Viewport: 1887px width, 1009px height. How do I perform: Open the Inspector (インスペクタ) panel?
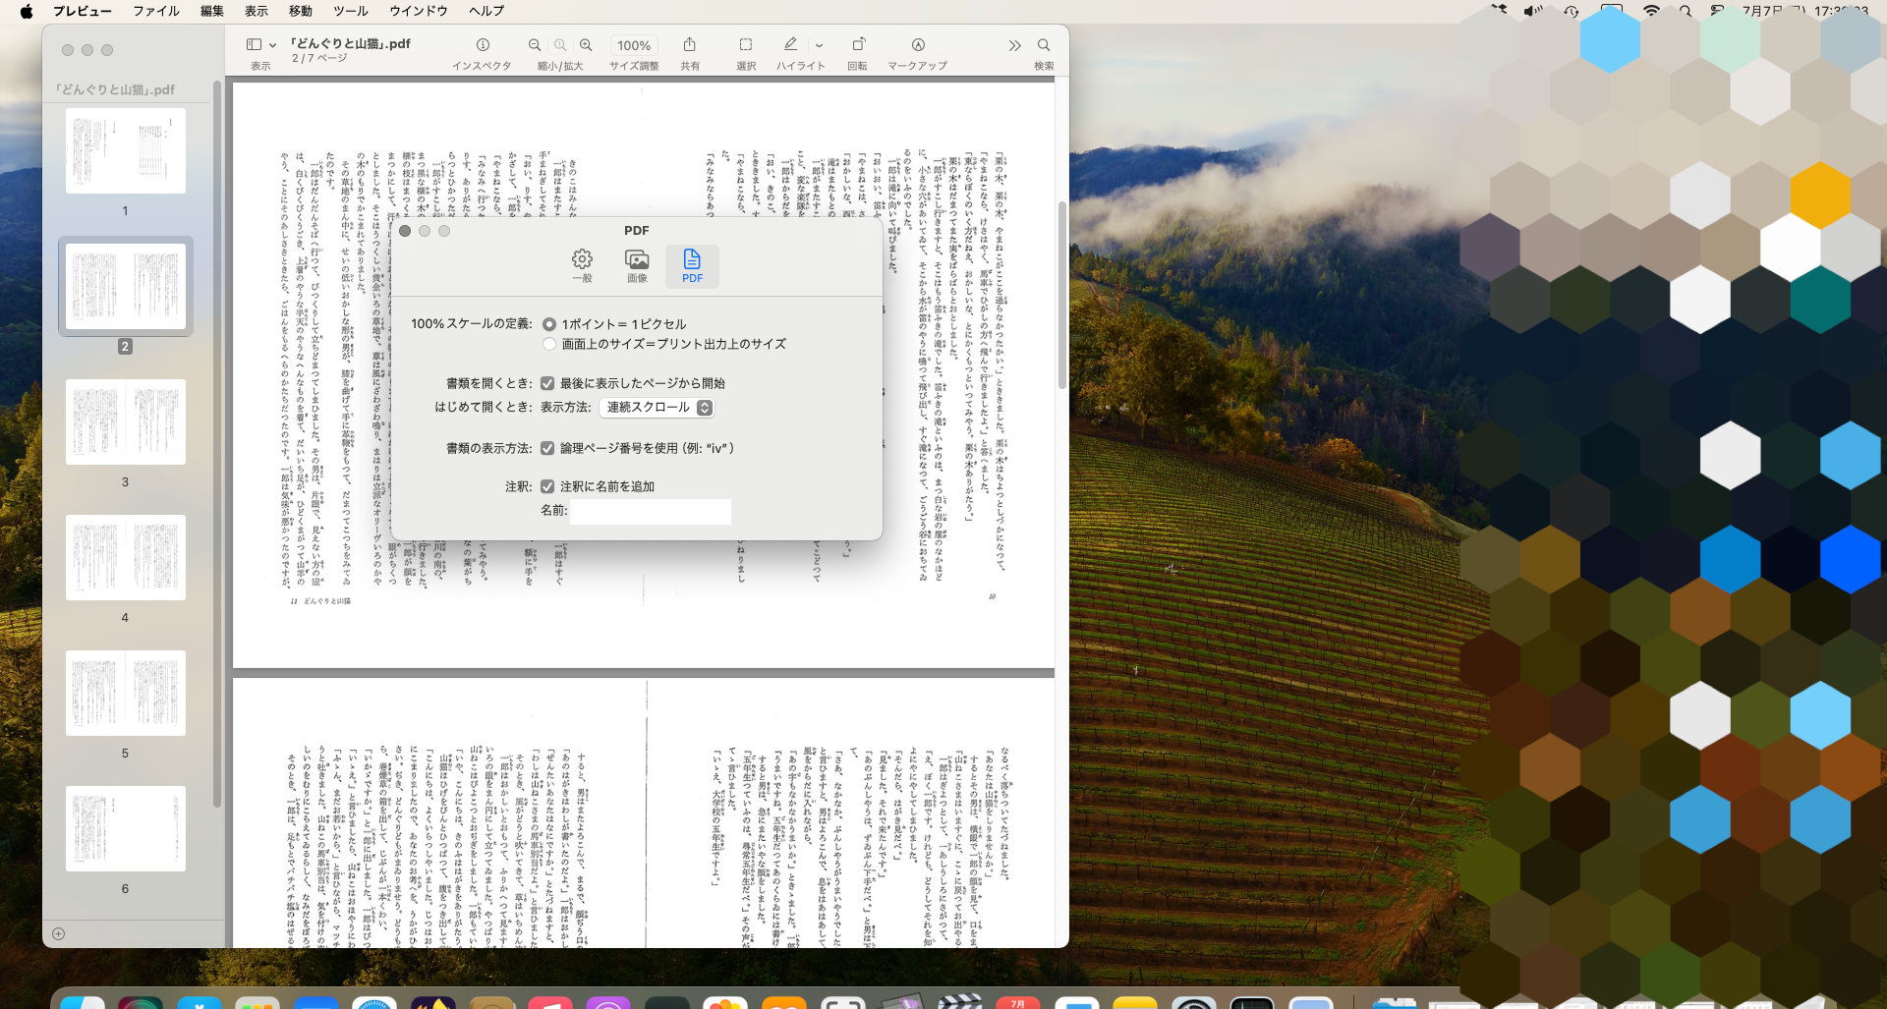[483, 44]
